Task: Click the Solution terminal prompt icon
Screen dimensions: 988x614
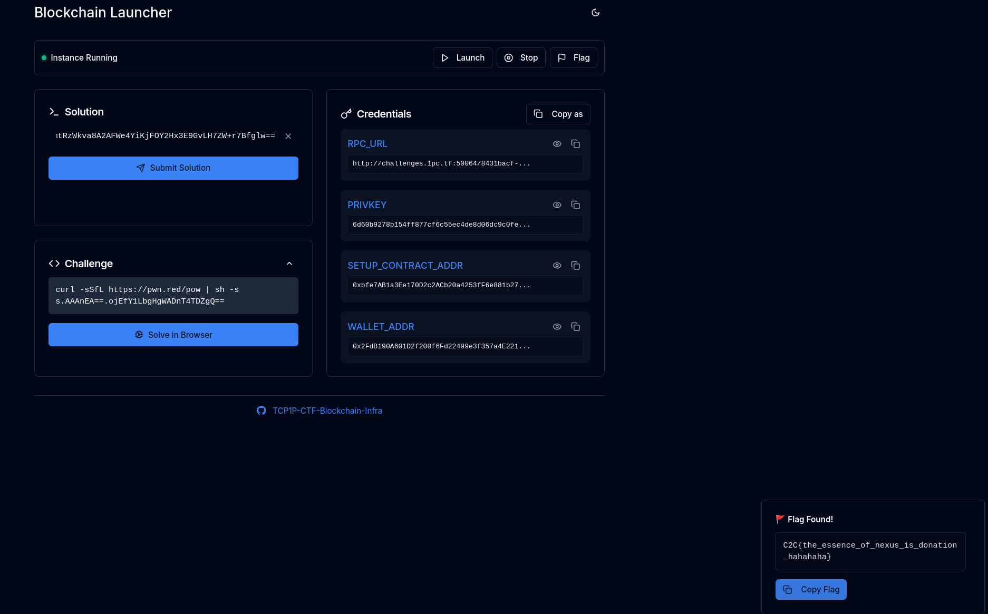Action: (54, 112)
